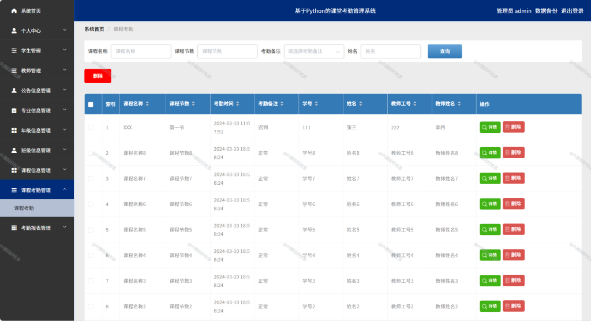The width and height of the screenshot is (591, 321).
Task: Check the row 1 XXX checkbox
Action: click(91, 128)
